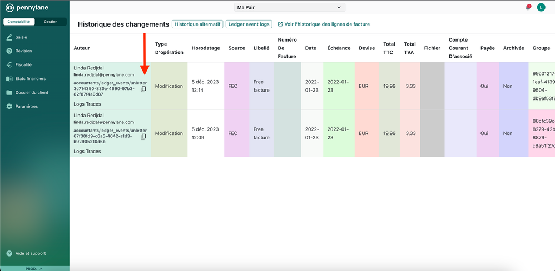Switch to the Comptabilité mode

(19, 22)
